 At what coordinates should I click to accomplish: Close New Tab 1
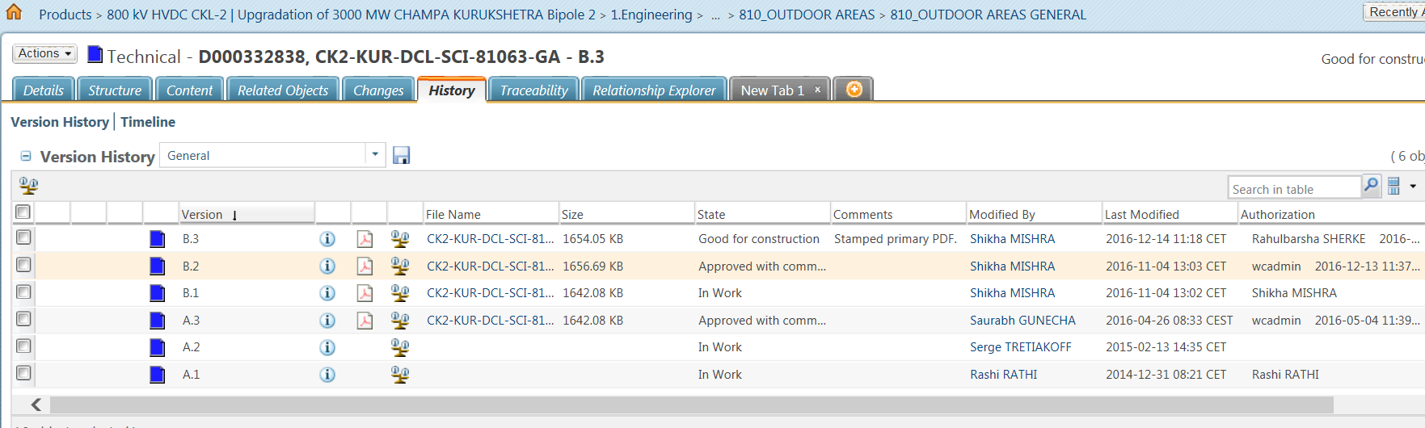click(x=818, y=90)
